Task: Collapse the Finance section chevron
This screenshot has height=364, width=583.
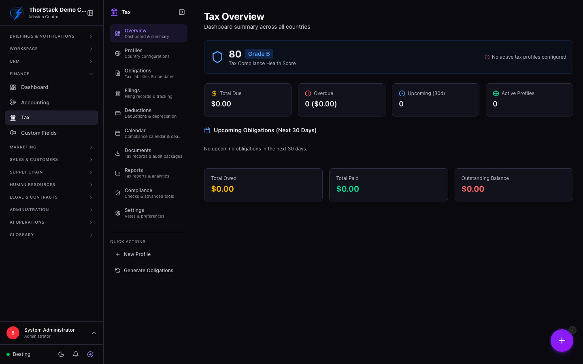Action: click(91, 74)
